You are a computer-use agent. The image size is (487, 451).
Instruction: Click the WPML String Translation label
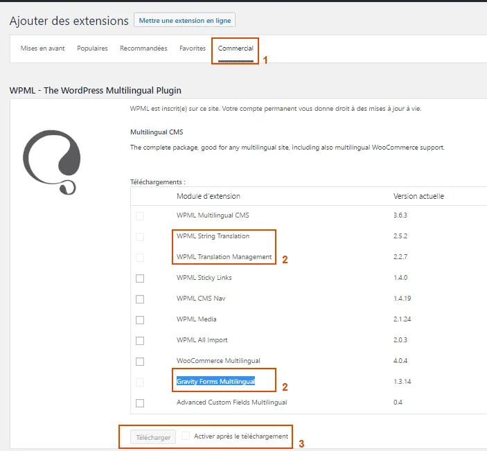(213, 236)
